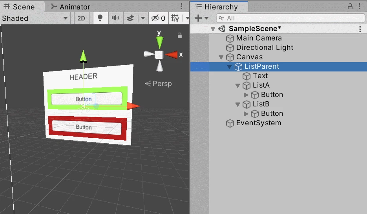The height and width of the screenshot is (214, 367).
Task: Click scene gizmo lock icon
Action: (x=180, y=35)
